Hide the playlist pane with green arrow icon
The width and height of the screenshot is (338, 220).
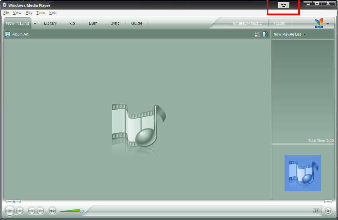pyautogui.click(x=265, y=34)
